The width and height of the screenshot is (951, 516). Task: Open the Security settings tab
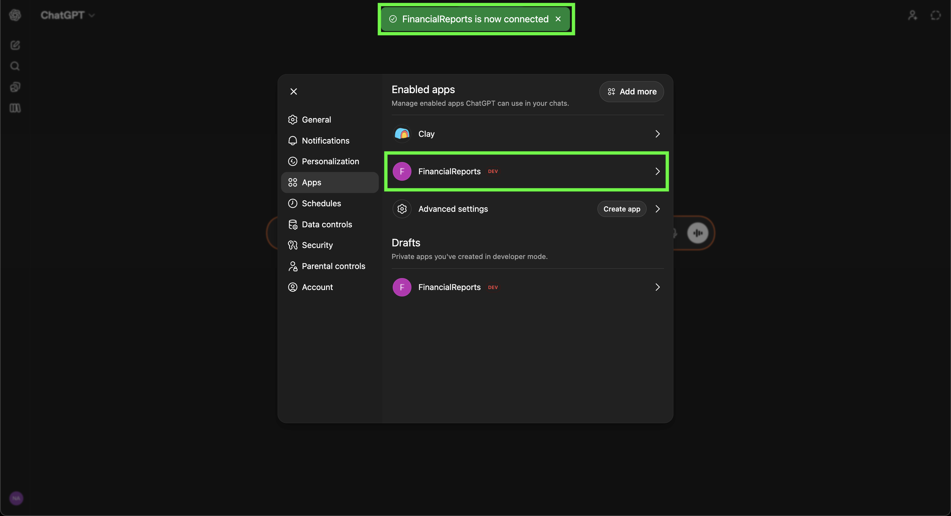coord(330,245)
